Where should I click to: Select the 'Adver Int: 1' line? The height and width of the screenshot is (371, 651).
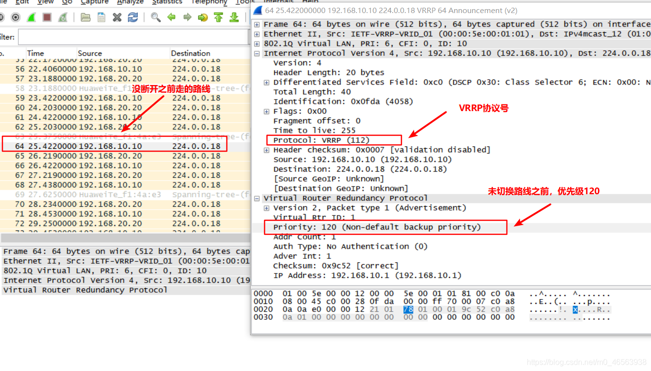point(302,256)
